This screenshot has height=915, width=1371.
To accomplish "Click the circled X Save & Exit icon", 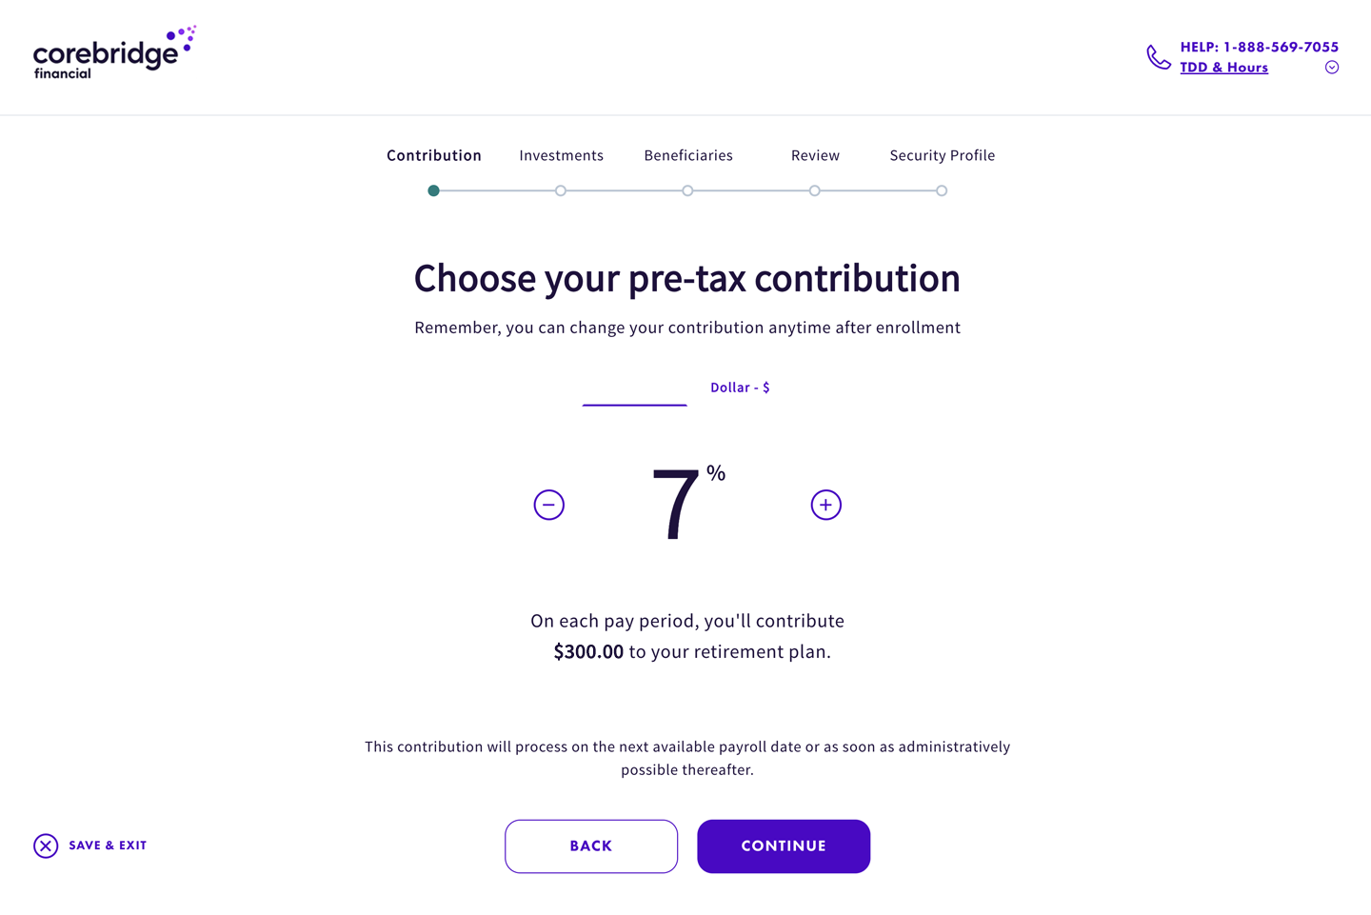I will click(46, 845).
